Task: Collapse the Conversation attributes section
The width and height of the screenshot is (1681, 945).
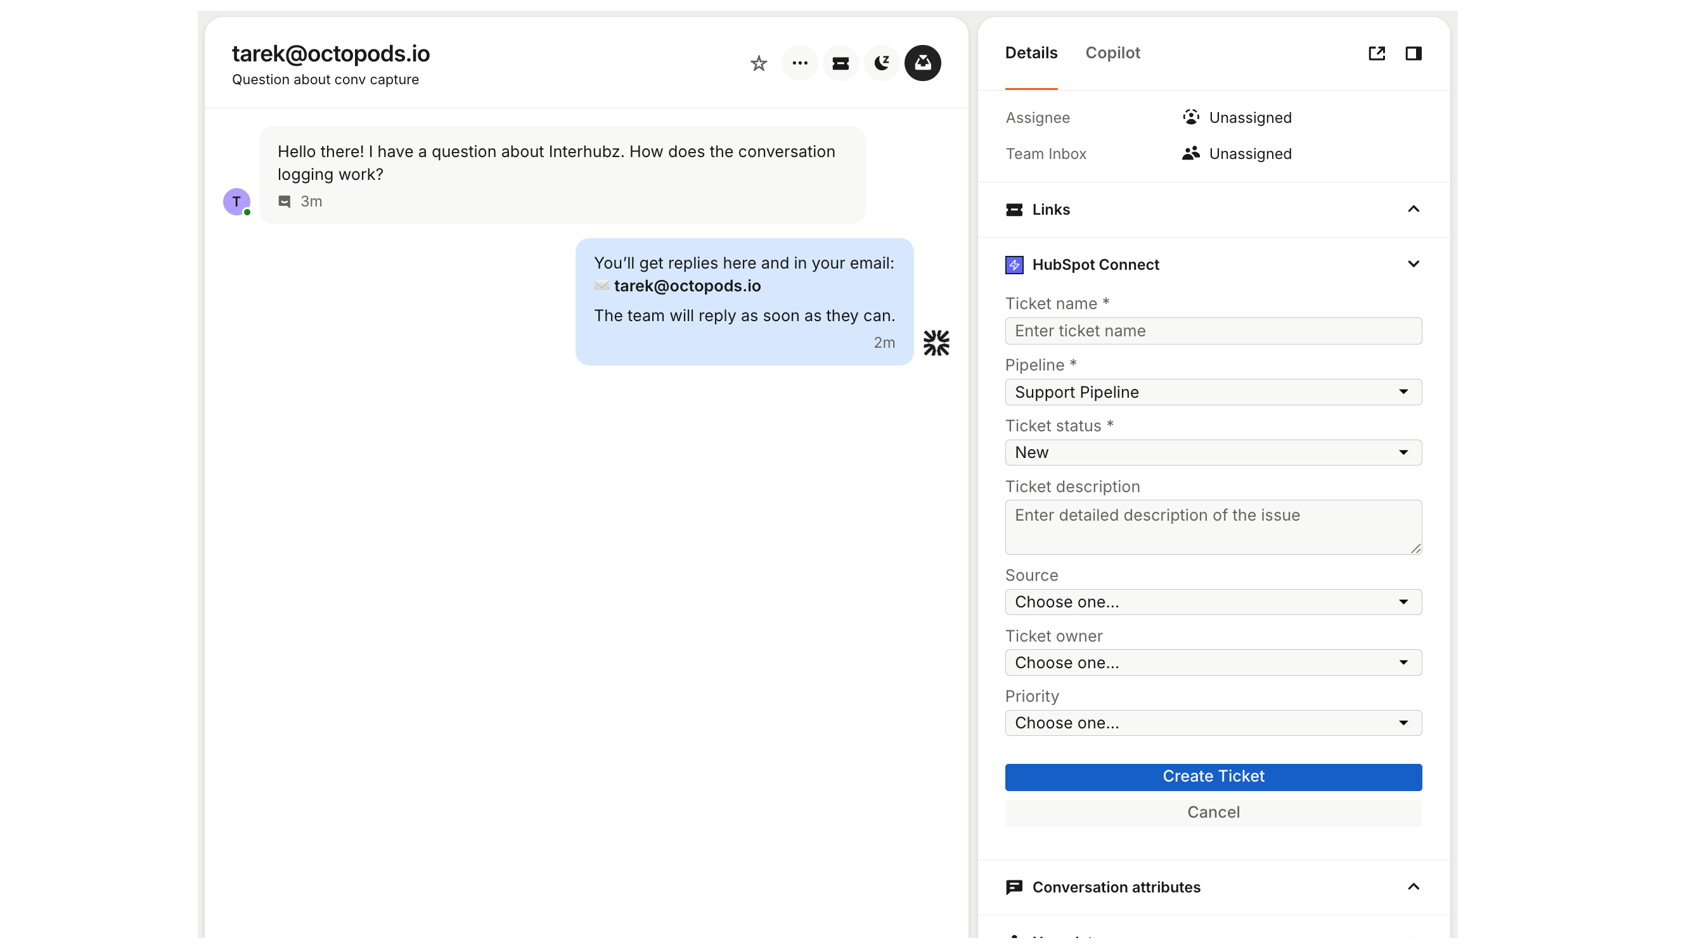Action: click(1414, 887)
